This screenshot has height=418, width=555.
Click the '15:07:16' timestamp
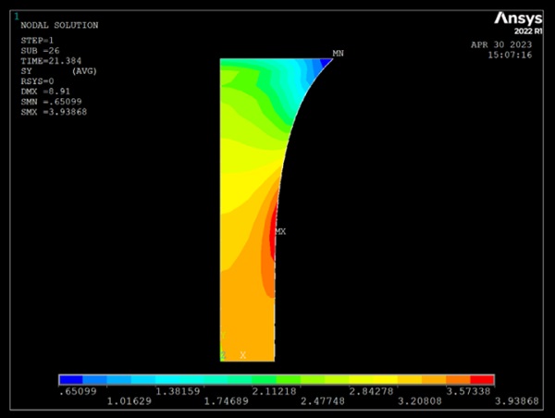click(x=510, y=55)
